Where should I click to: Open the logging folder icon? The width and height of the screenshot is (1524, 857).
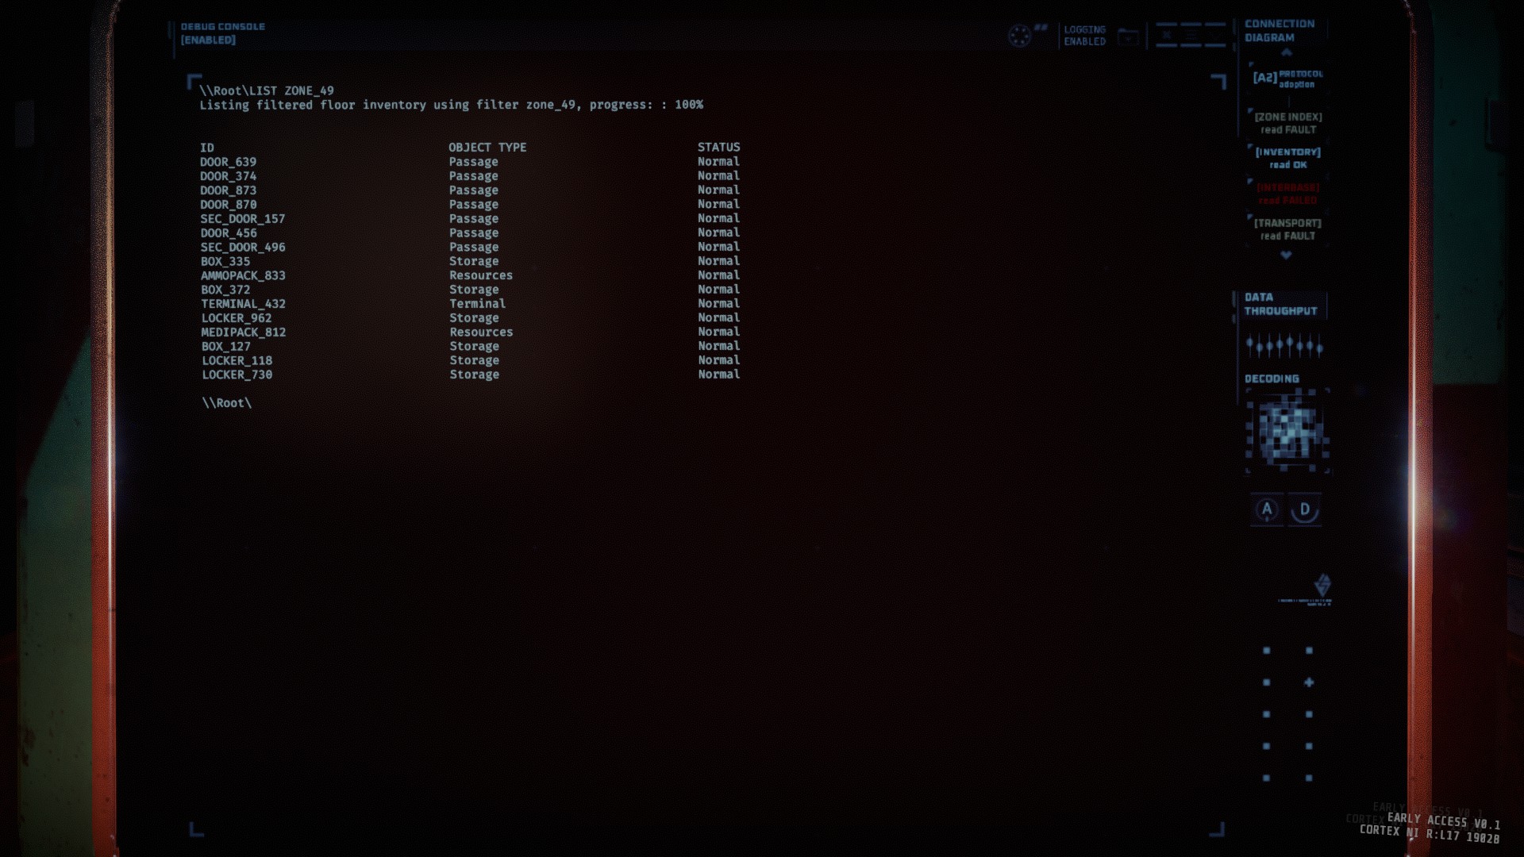1128,37
